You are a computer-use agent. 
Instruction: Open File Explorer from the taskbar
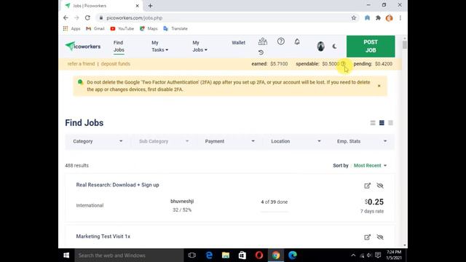click(226, 255)
